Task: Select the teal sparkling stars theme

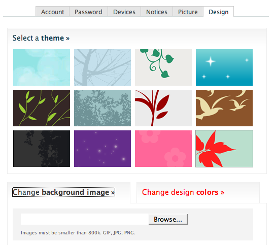Action: [x=224, y=67]
